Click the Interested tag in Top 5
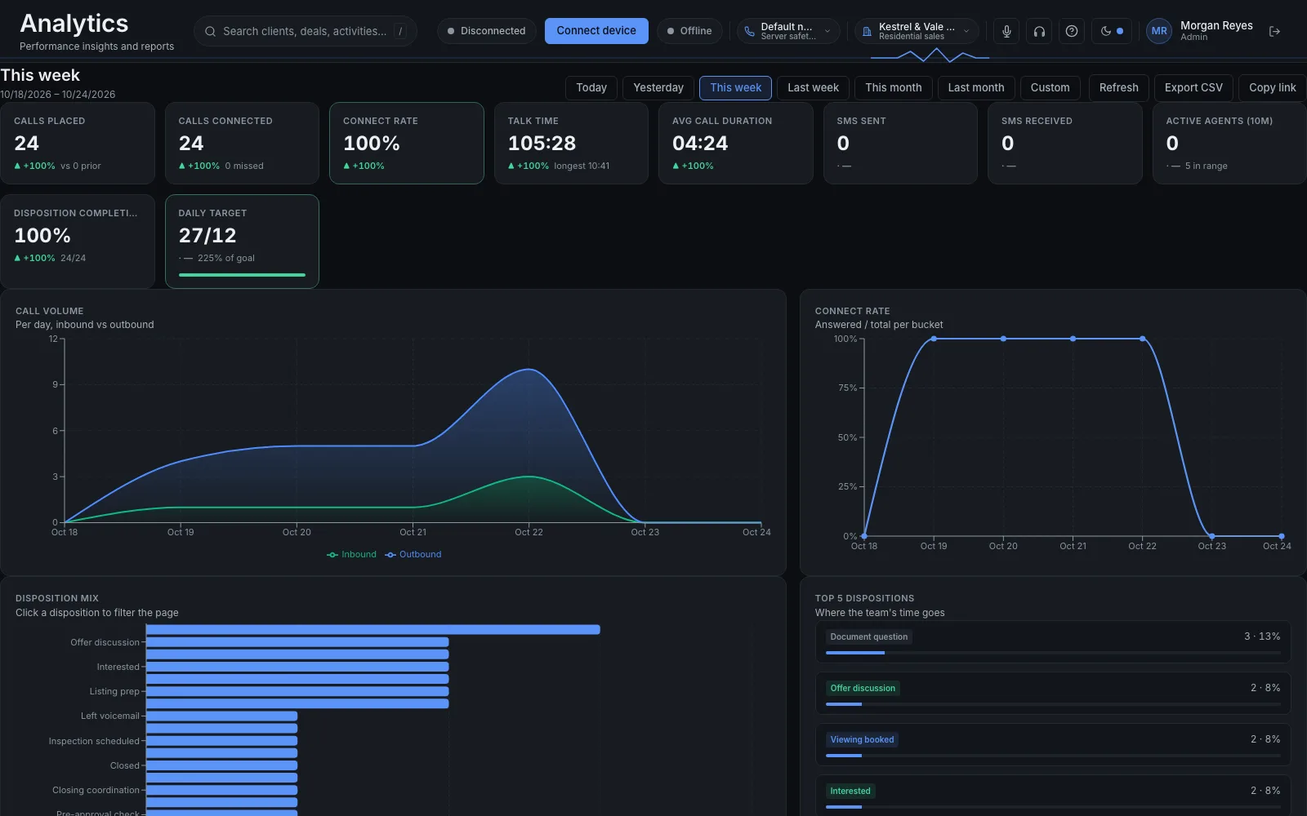Screen dimensions: 1307x816 pos(850,791)
